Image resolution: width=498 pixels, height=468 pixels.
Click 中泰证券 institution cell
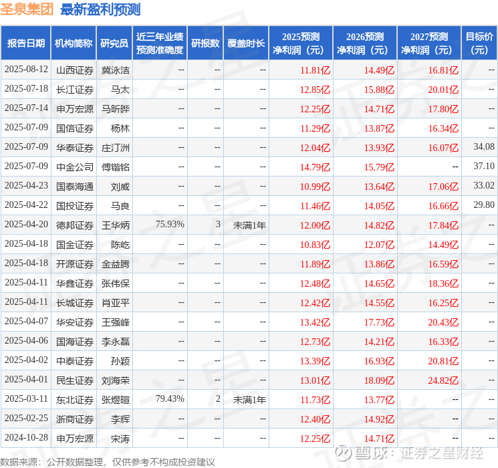75,361
